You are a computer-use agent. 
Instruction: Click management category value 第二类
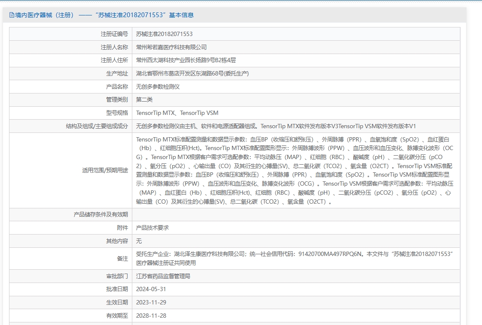click(144, 99)
